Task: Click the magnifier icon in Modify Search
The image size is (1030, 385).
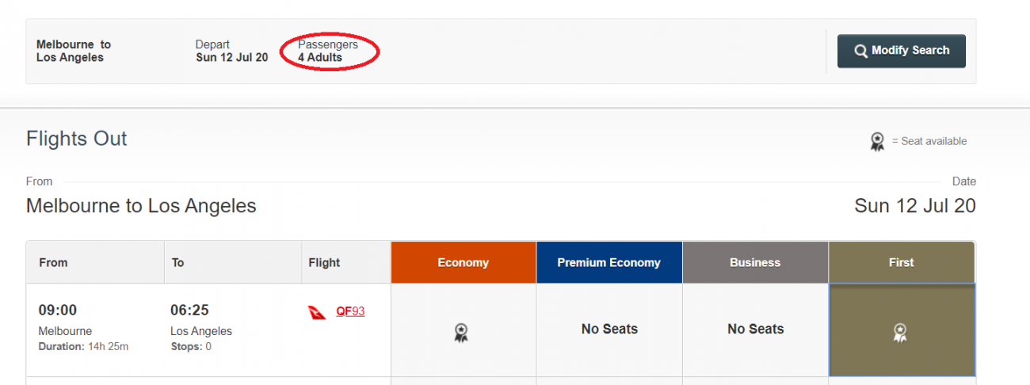Action: point(860,51)
